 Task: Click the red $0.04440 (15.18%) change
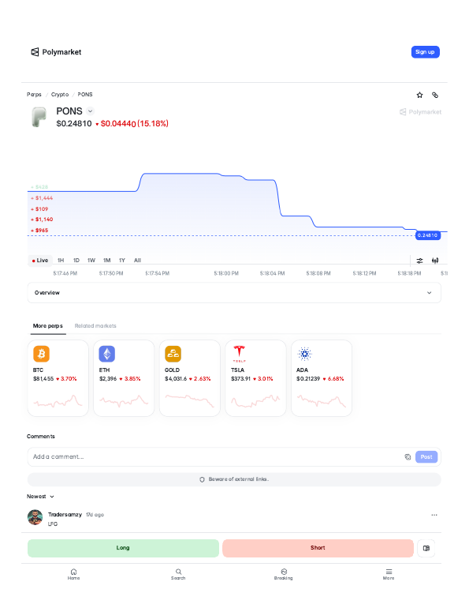[132, 124]
